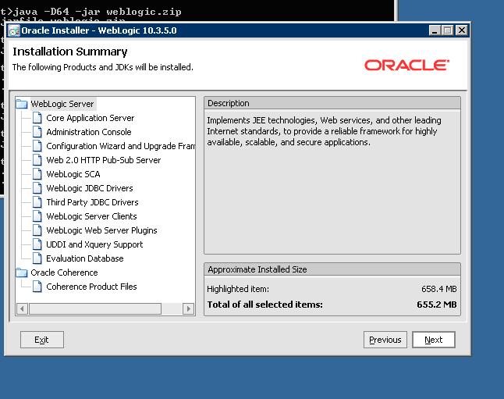Select Administration Console item
This screenshot has height=399, width=504.
click(89, 132)
